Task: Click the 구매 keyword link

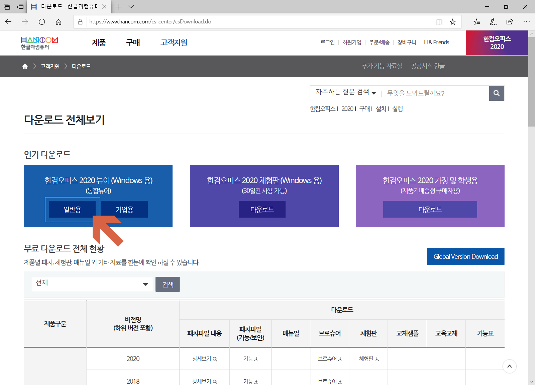Action: click(364, 109)
